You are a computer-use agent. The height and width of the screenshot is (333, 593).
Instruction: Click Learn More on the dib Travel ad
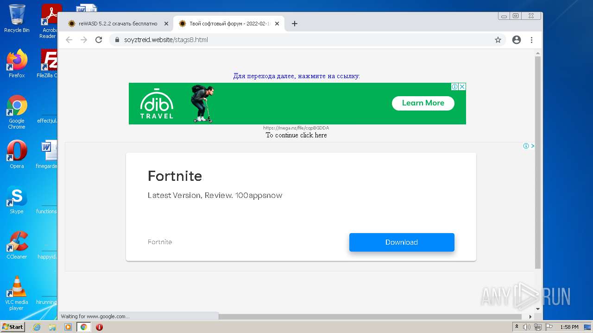tap(423, 103)
